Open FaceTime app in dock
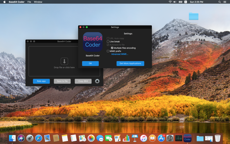Viewport: 230px width, 144px height. coord(108,138)
